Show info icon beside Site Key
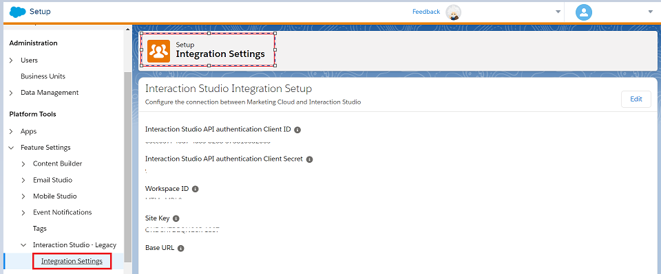 (176, 218)
